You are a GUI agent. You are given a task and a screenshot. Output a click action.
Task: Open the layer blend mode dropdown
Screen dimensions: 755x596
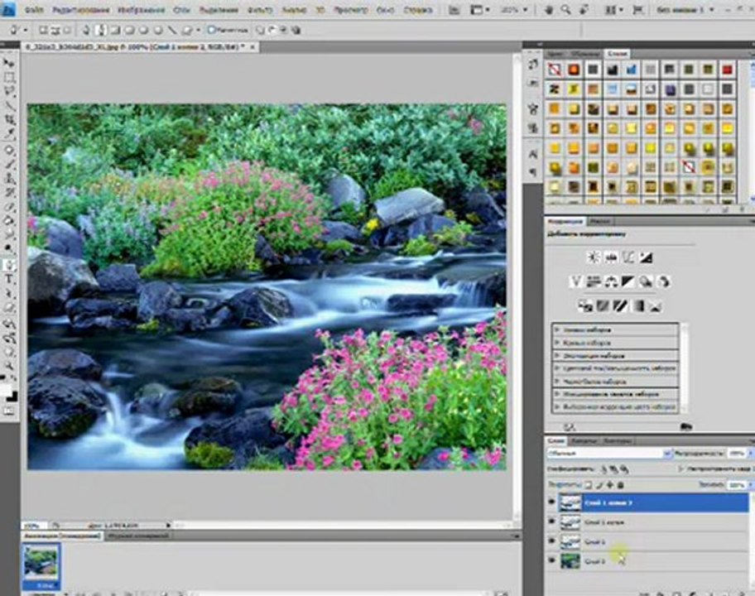pyautogui.click(x=609, y=453)
